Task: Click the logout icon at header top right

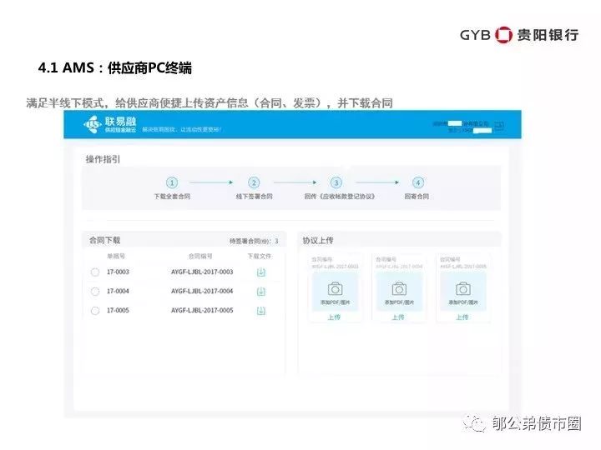Action: click(498, 126)
